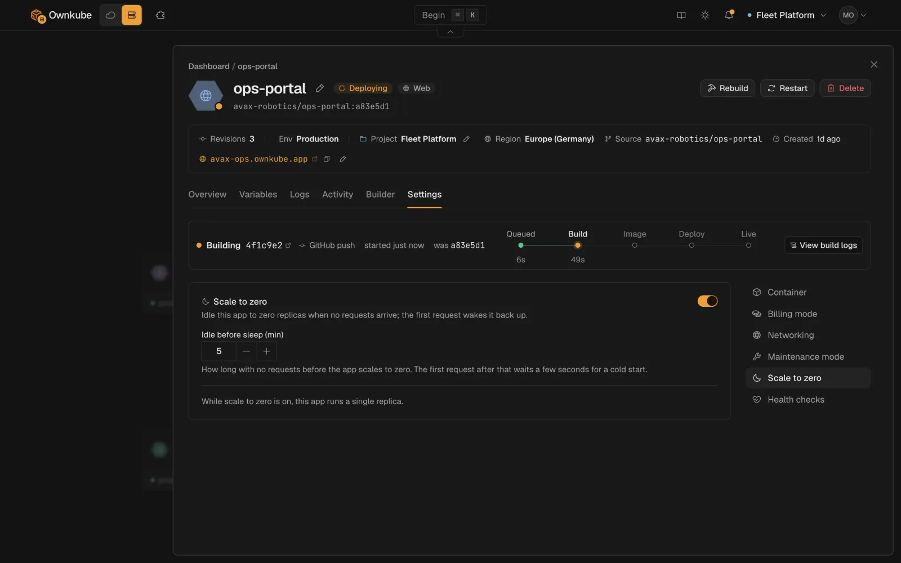Go to Networking settings section
Viewport: 901px width, 563px height.
[x=808, y=335]
